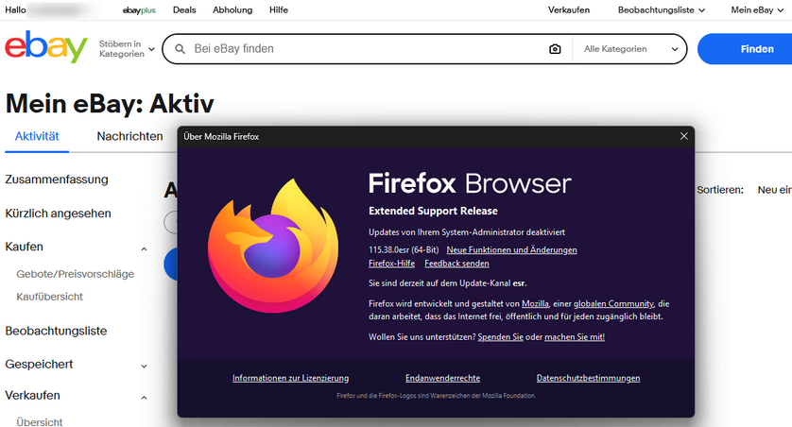Image resolution: width=792 pixels, height=427 pixels.
Task: Click the Firefox Browser wordmark in the dialog
Action: (470, 183)
